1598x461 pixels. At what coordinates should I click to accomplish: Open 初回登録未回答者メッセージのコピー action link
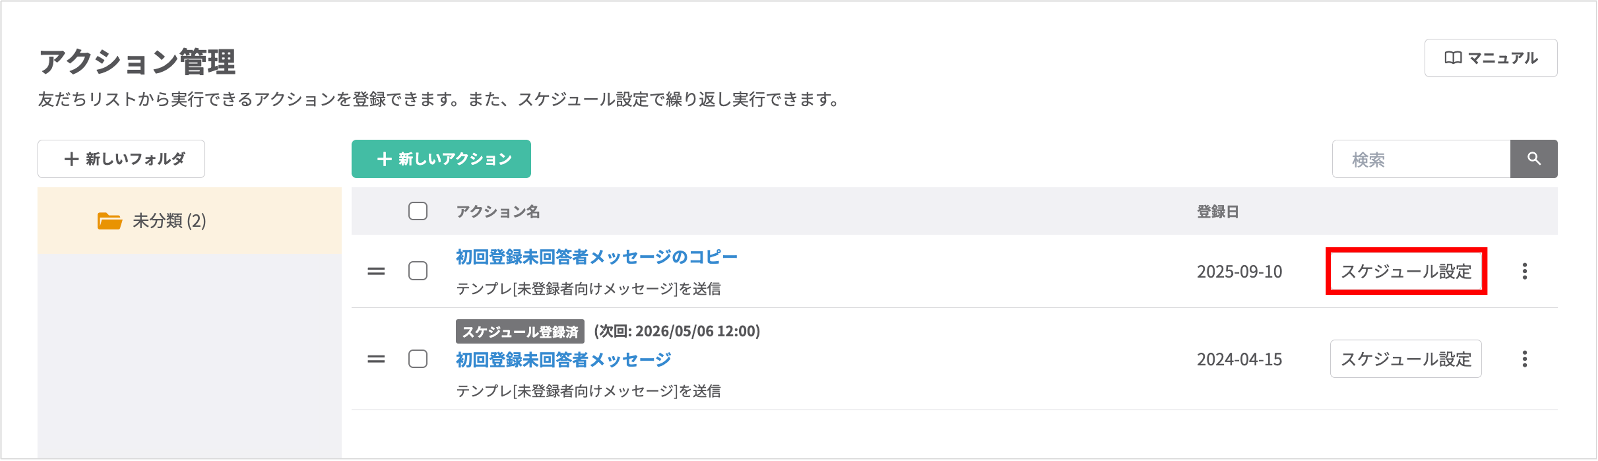tap(597, 257)
